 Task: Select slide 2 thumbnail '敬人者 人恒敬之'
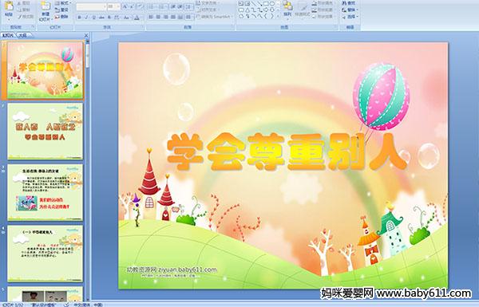pos(45,132)
